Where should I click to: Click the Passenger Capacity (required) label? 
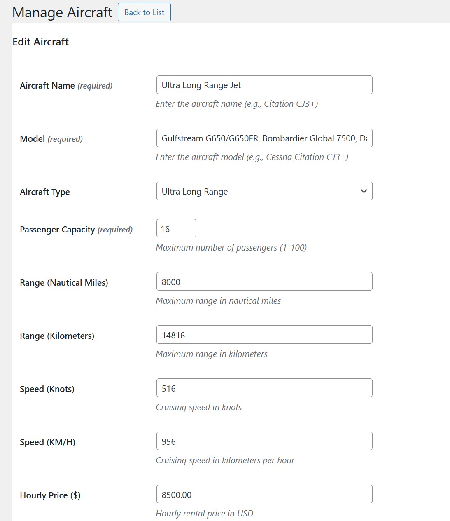pyautogui.click(x=76, y=230)
